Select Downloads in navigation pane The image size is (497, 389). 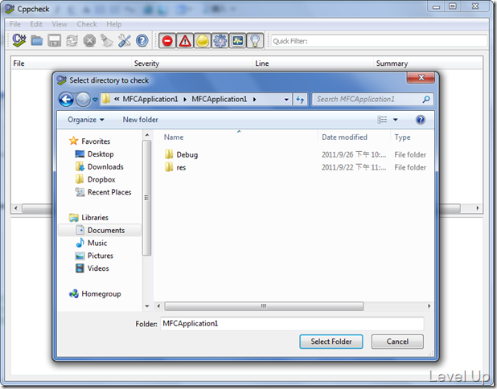[99, 167]
